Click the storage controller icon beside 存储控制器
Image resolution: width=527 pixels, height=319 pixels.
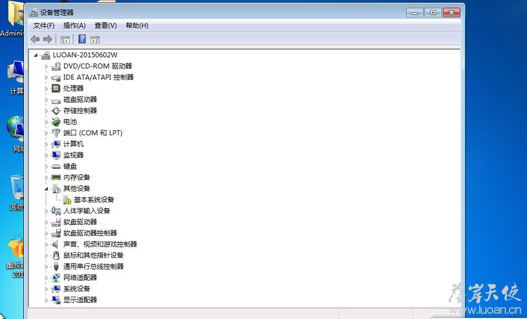(56, 111)
